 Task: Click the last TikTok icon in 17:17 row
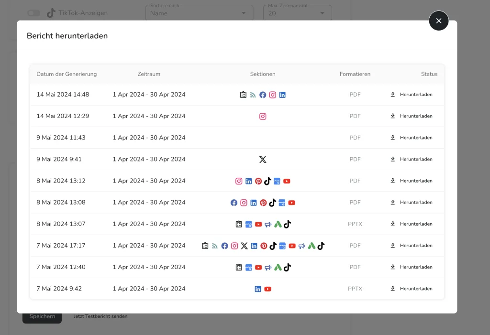(x=321, y=246)
